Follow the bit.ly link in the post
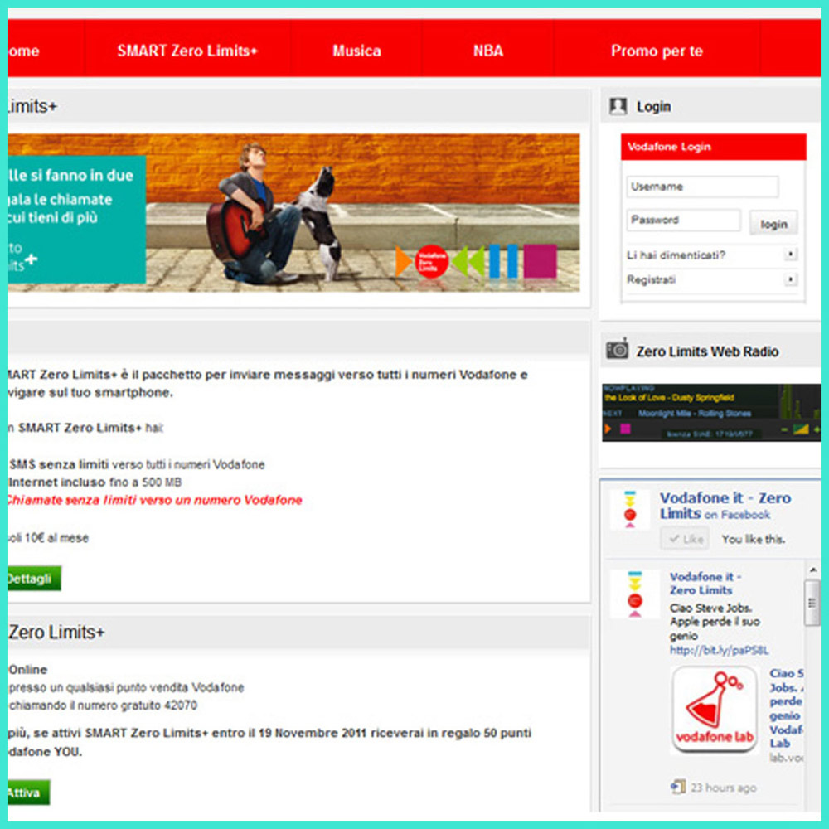This screenshot has height=829, width=829. point(719,650)
